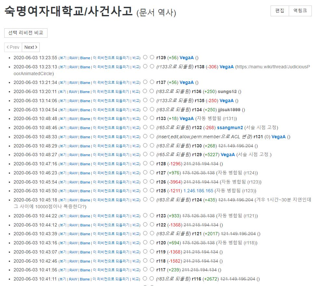Go to Next page of history
Image resolution: width=318 pixels, height=286 pixels.
(x=31, y=47)
